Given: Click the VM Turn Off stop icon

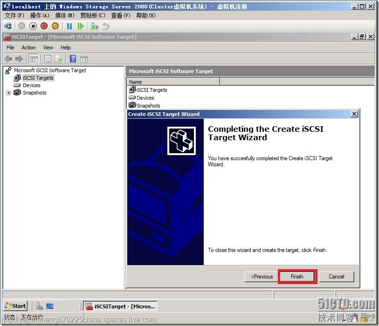Looking at the screenshot, I should click(33, 26).
